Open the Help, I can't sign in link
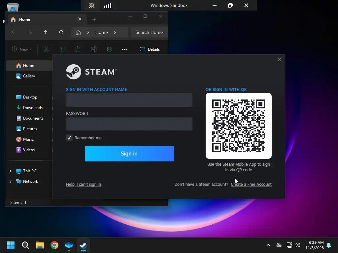Viewport: 338px width, 253px height. pos(84,184)
